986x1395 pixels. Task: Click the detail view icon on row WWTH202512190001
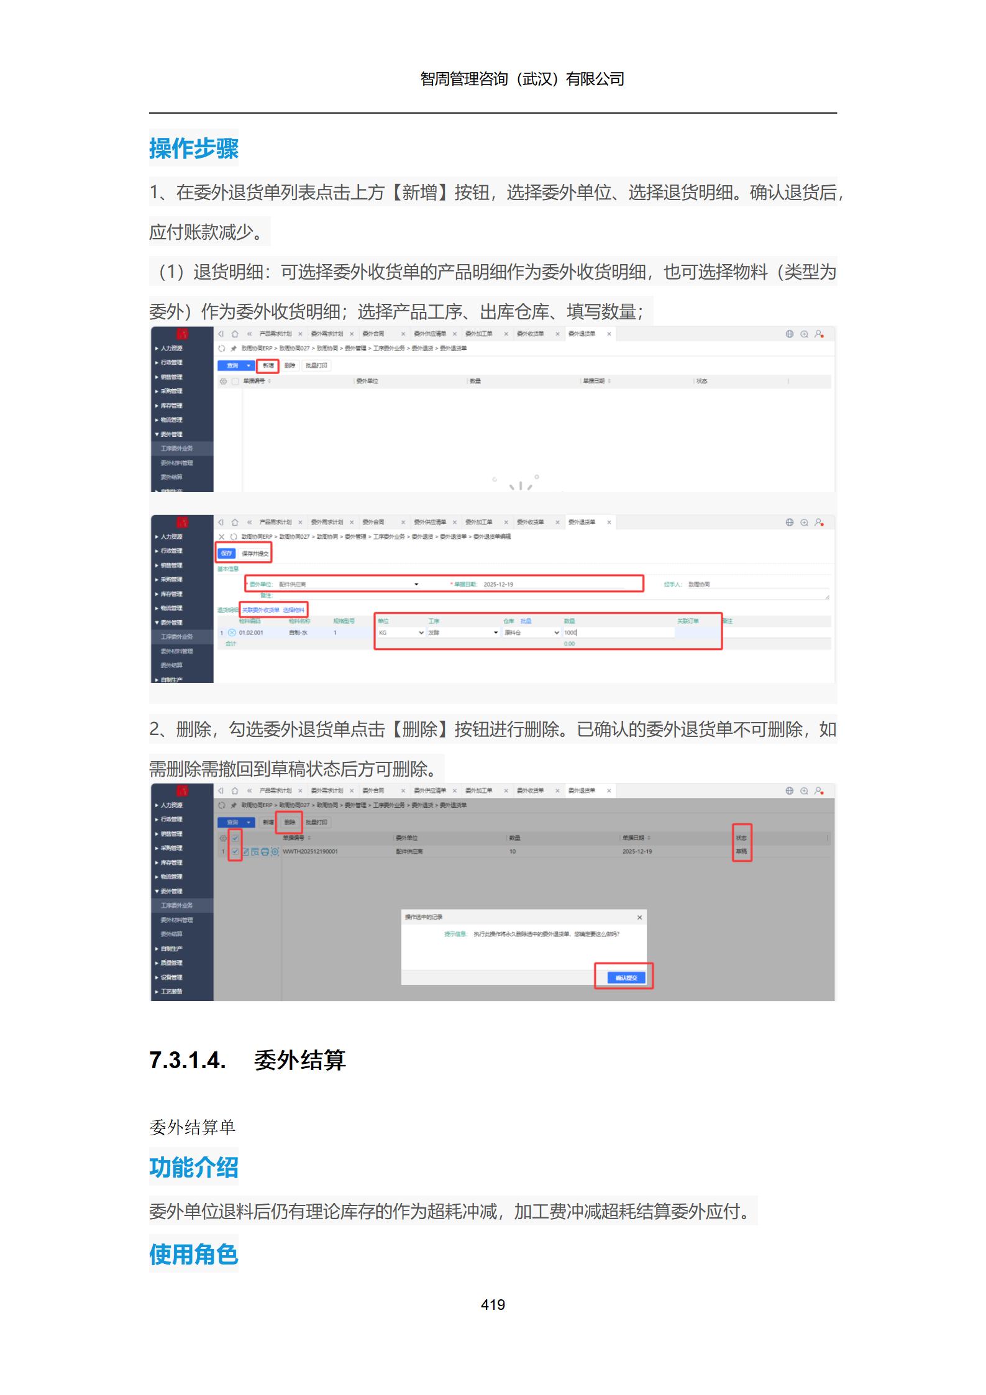[255, 852]
